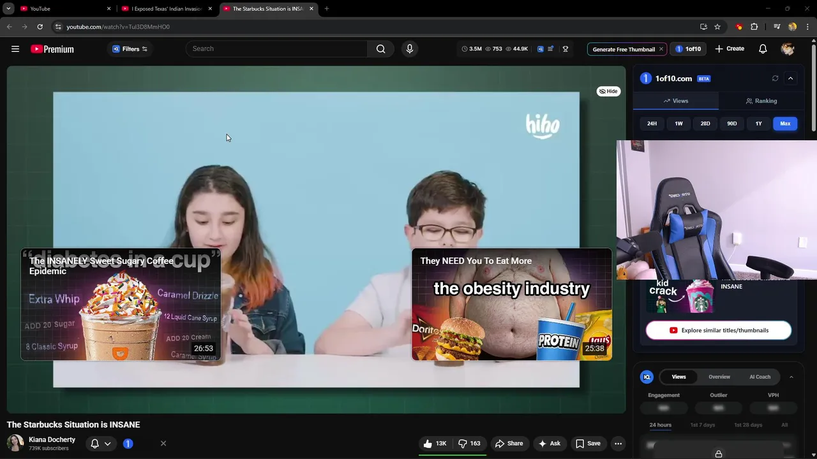Viewport: 817px width, 459px height.
Task: Click the Generate Free Thumbnail button
Action: tap(624, 49)
